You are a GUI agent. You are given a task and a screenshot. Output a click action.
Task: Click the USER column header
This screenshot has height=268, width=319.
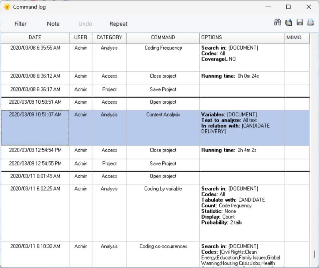click(81, 37)
